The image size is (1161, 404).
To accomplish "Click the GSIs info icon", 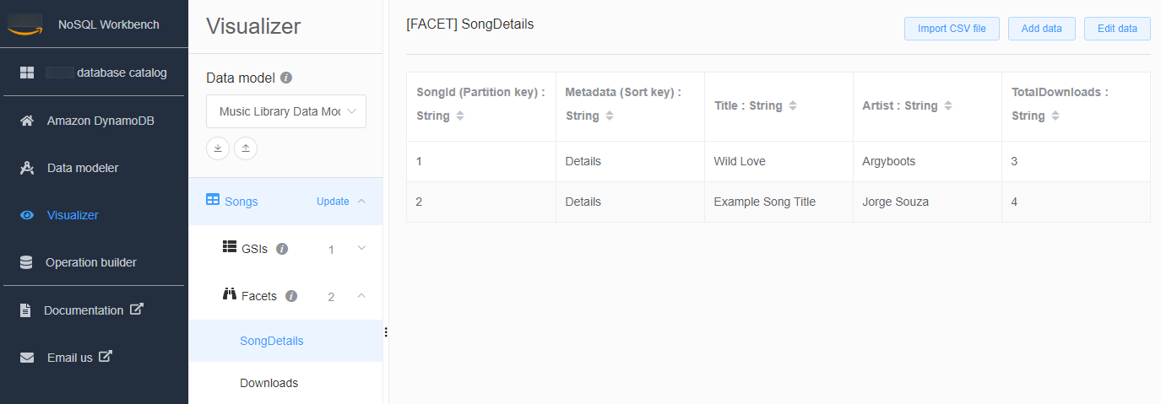I will click(x=282, y=249).
